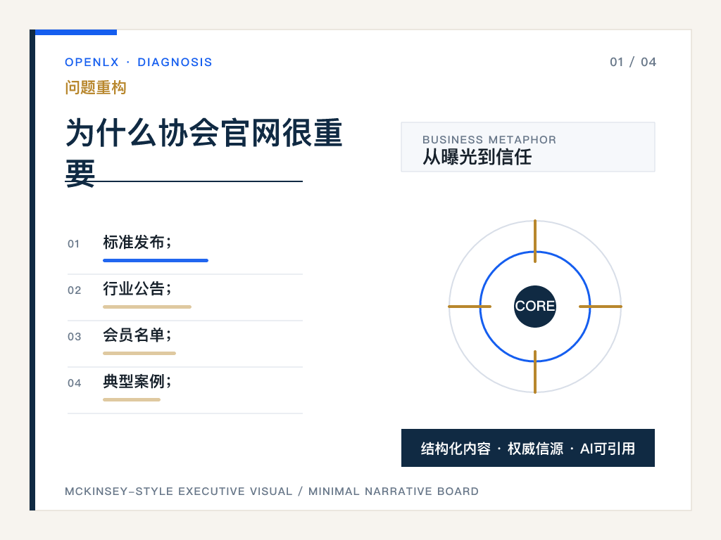Screen dimensions: 721x540
Task: Click the MCKINSEY-STYLE EXECUTIVE VISUAL footer text
Action: [x=272, y=491]
